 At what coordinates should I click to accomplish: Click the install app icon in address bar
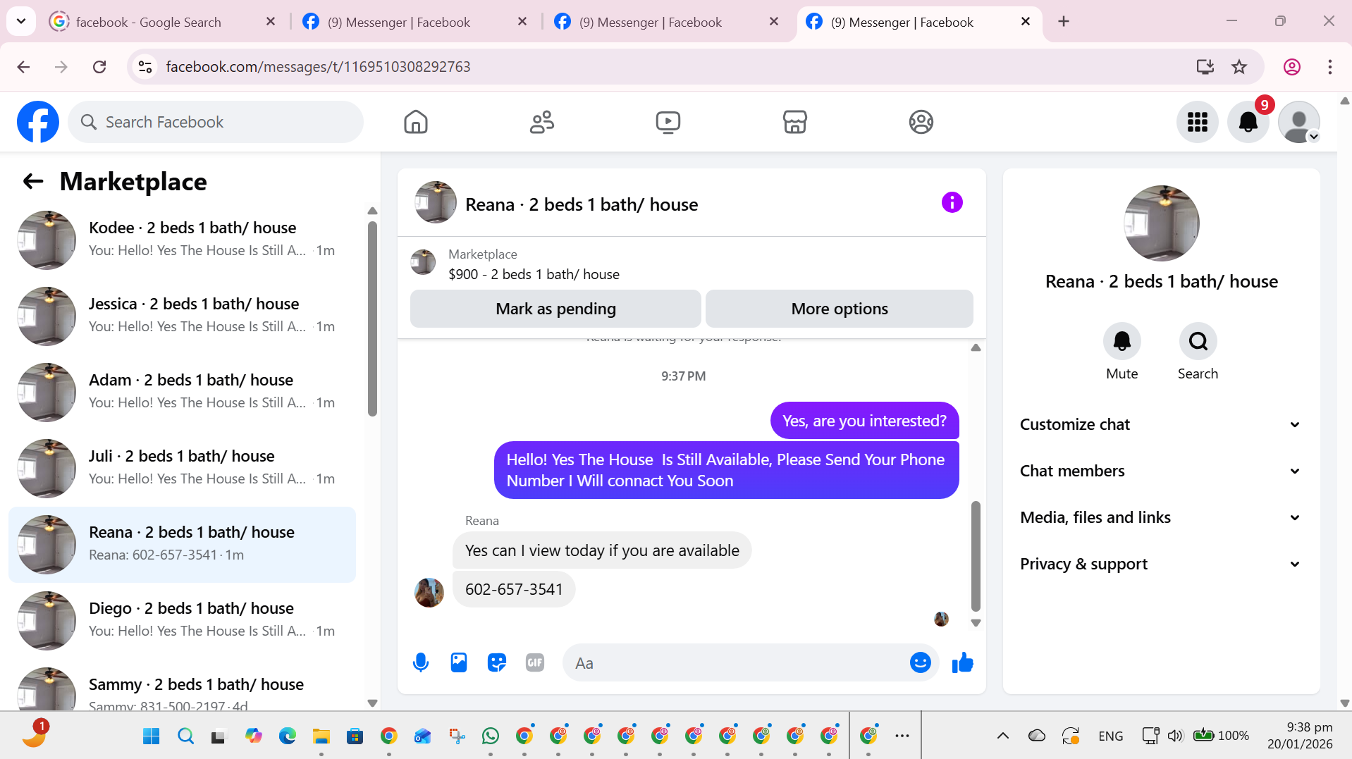pos(1205,67)
